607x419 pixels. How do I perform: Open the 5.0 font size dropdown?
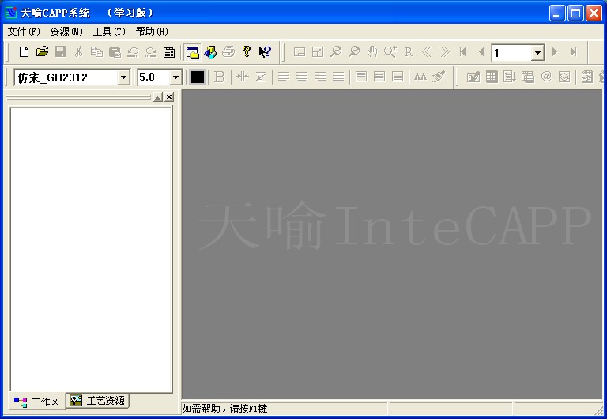(x=175, y=77)
